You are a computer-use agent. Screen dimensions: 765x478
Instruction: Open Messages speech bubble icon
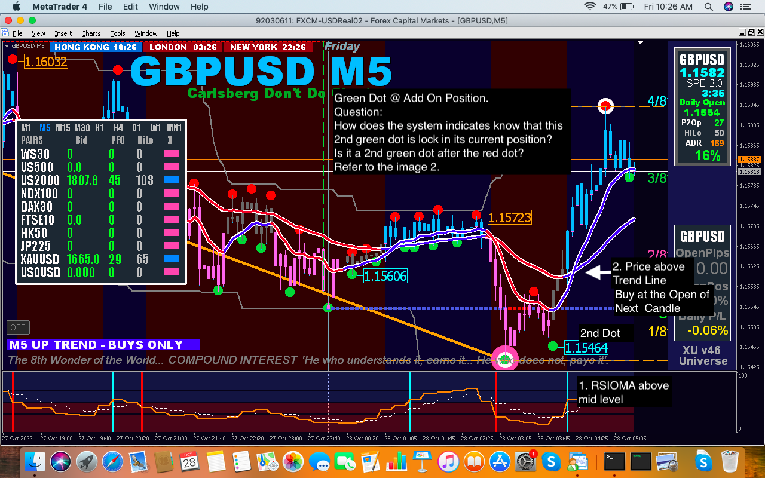[319, 461]
